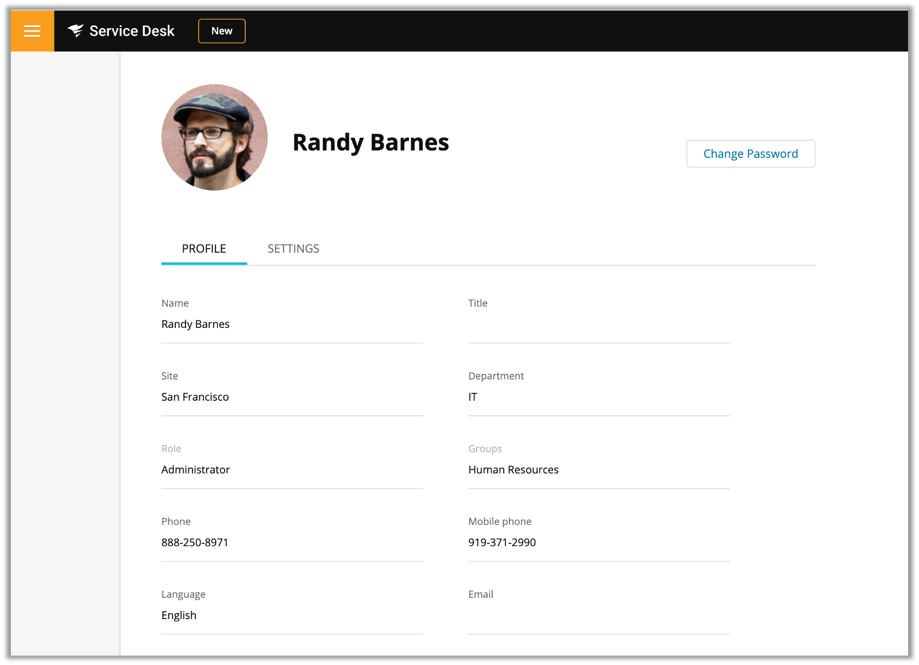This screenshot has width=919, height=665.
Task: Click the empty Email field
Action: click(598, 616)
